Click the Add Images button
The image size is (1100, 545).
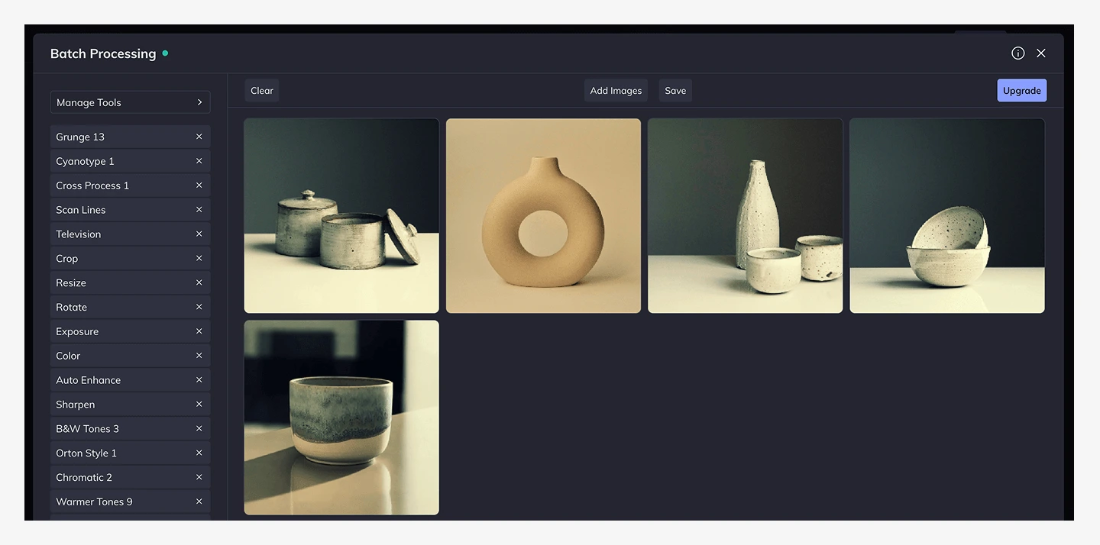[x=616, y=91]
